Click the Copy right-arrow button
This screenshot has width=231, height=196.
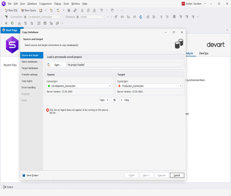pyautogui.click(x=104, y=100)
